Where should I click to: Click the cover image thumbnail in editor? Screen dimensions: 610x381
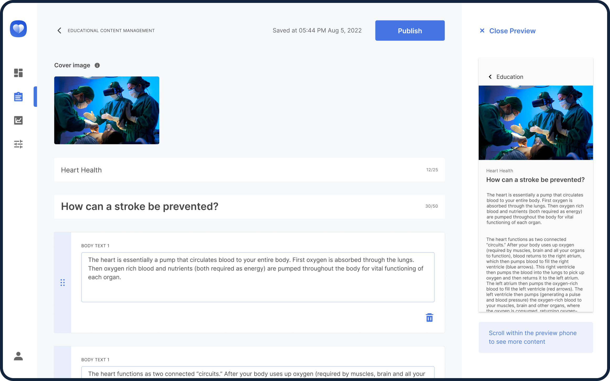107,110
